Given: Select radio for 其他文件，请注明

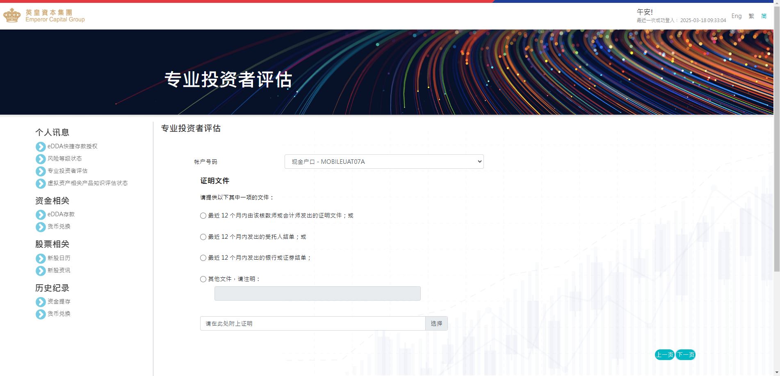Looking at the screenshot, I should pyautogui.click(x=203, y=279).
